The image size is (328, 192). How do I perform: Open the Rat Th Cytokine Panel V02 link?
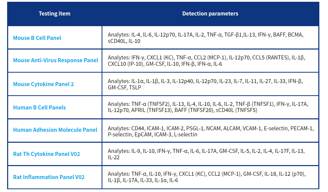(x=47, y=154)
